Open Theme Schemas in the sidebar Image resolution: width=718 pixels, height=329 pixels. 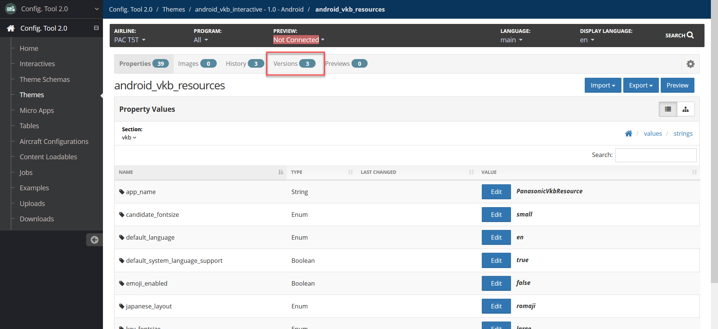45,79
